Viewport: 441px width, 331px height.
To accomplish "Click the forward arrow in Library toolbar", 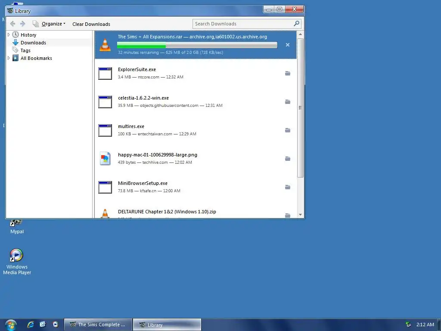I will coord(23,24).
